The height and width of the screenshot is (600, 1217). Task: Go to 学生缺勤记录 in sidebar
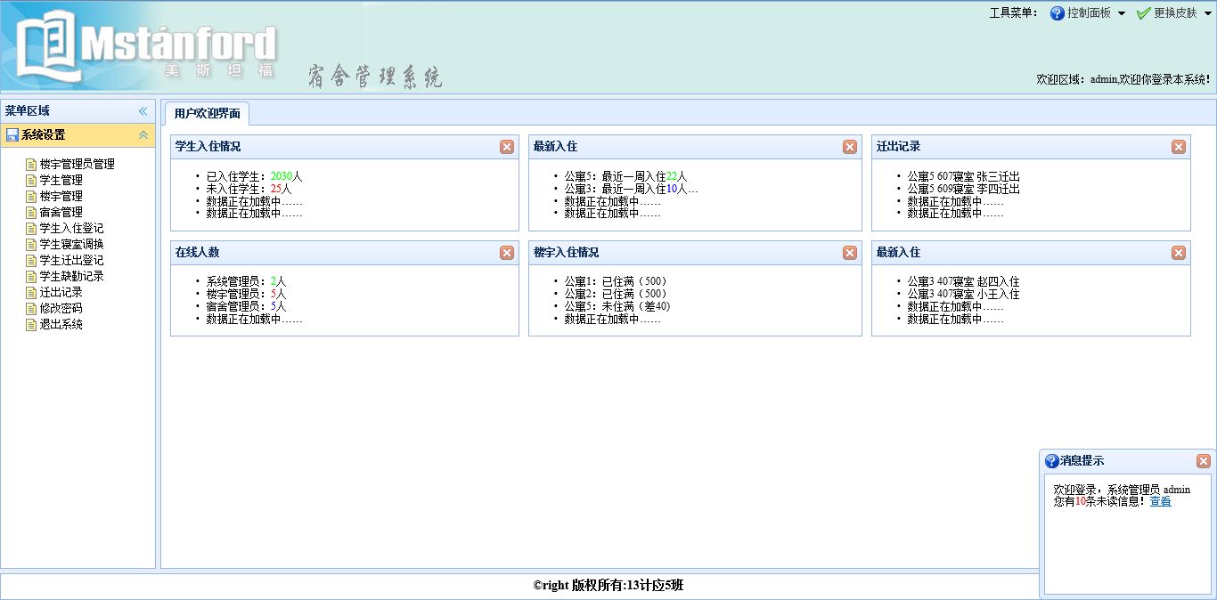pyautogui.click(x=71, y=276)
